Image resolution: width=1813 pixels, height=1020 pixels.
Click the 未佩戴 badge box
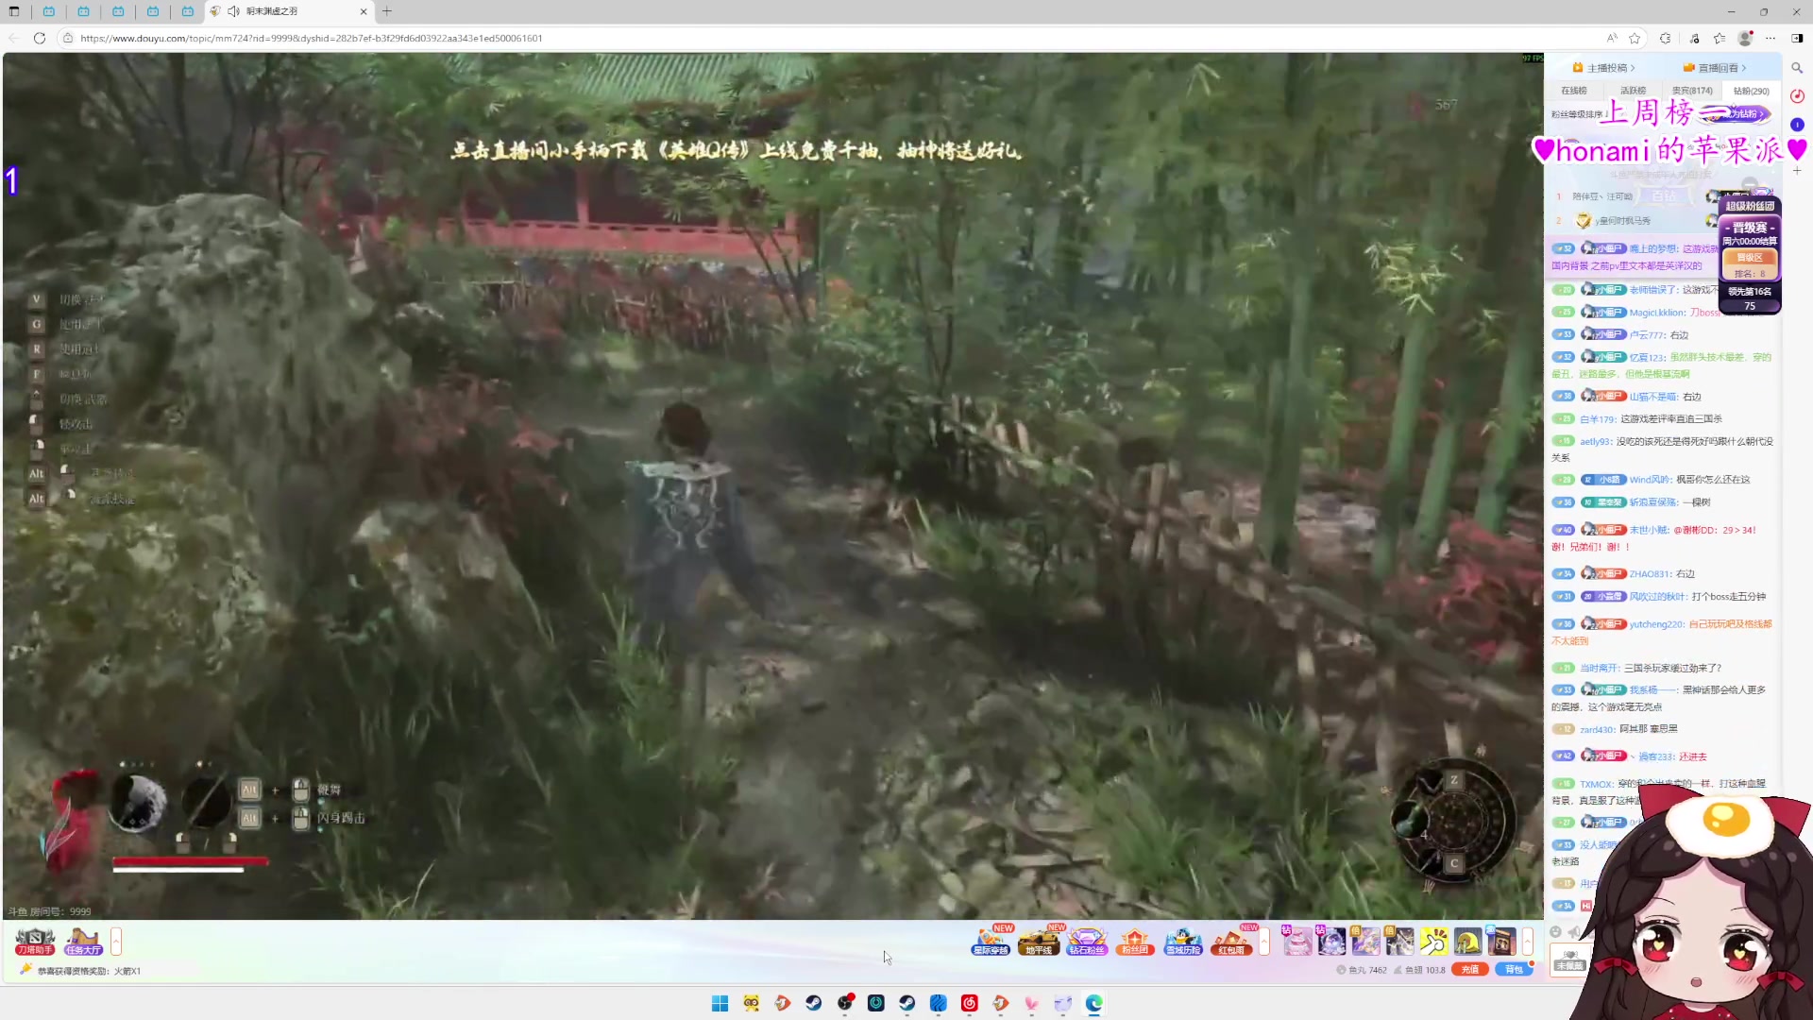[1569, 960]
